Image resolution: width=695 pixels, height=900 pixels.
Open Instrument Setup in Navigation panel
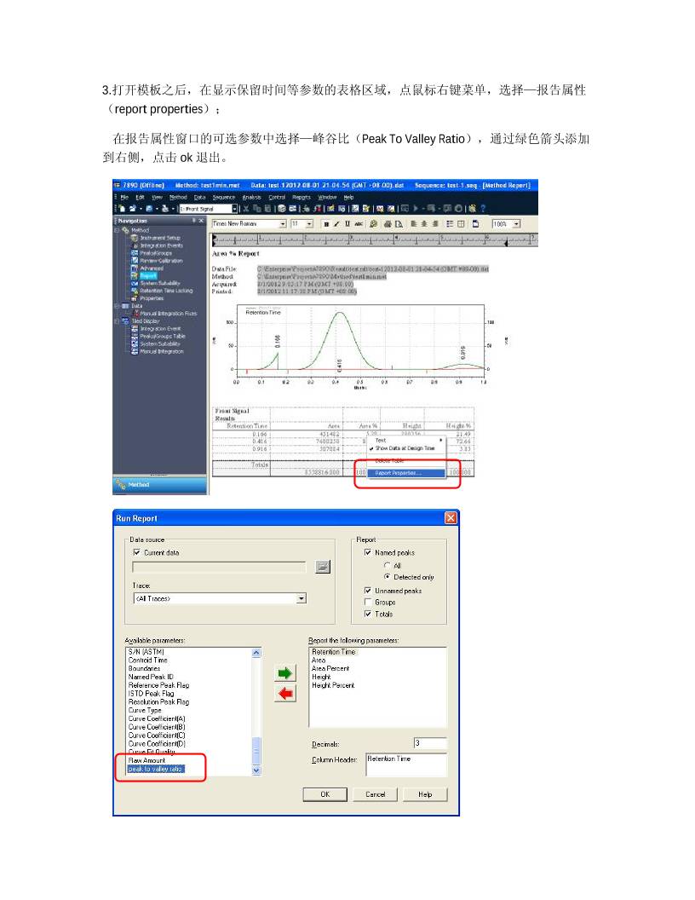tap(159, 238)
